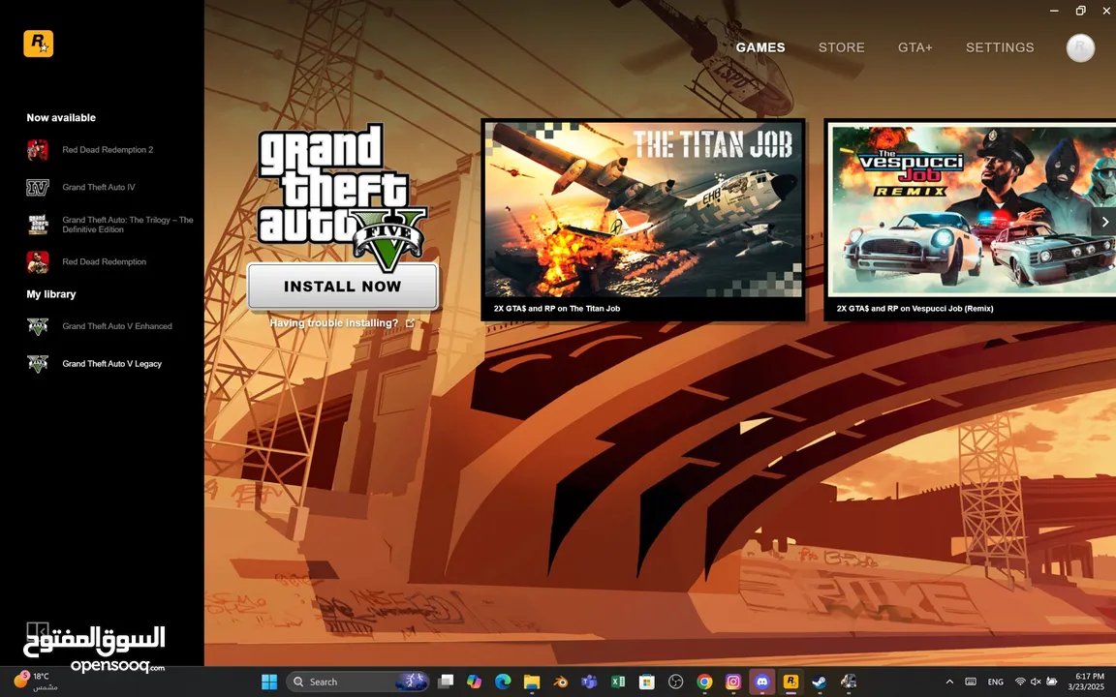Image resolution: width=1116 pixels, height=697 pixels.
Task: Open Task View from the taskbar
Action: [446, 682]
